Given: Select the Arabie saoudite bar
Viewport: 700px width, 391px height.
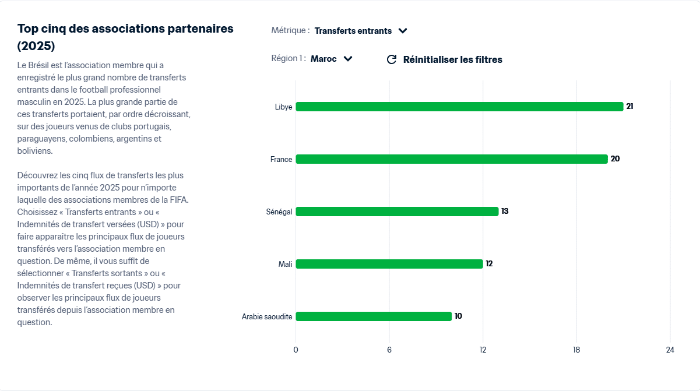Looking at the screenshot, I should tap(373, 316).
